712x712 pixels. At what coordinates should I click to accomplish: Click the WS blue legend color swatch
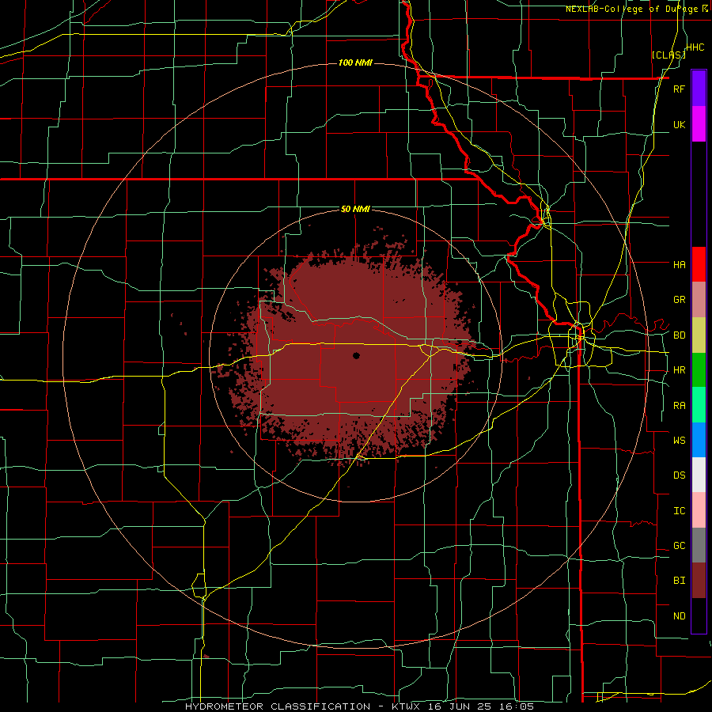[699, 440]
